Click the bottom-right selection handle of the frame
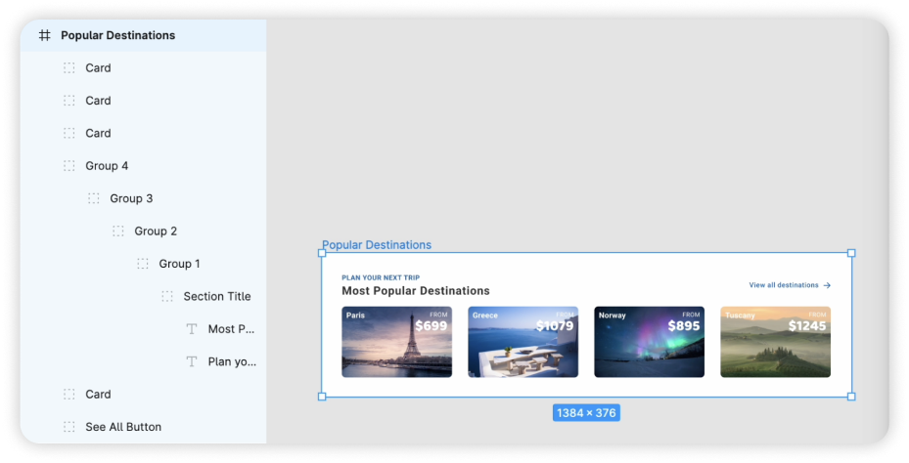The width and height of the screenshot is (909, 463). pyautogui.click(x=851, y=397)
